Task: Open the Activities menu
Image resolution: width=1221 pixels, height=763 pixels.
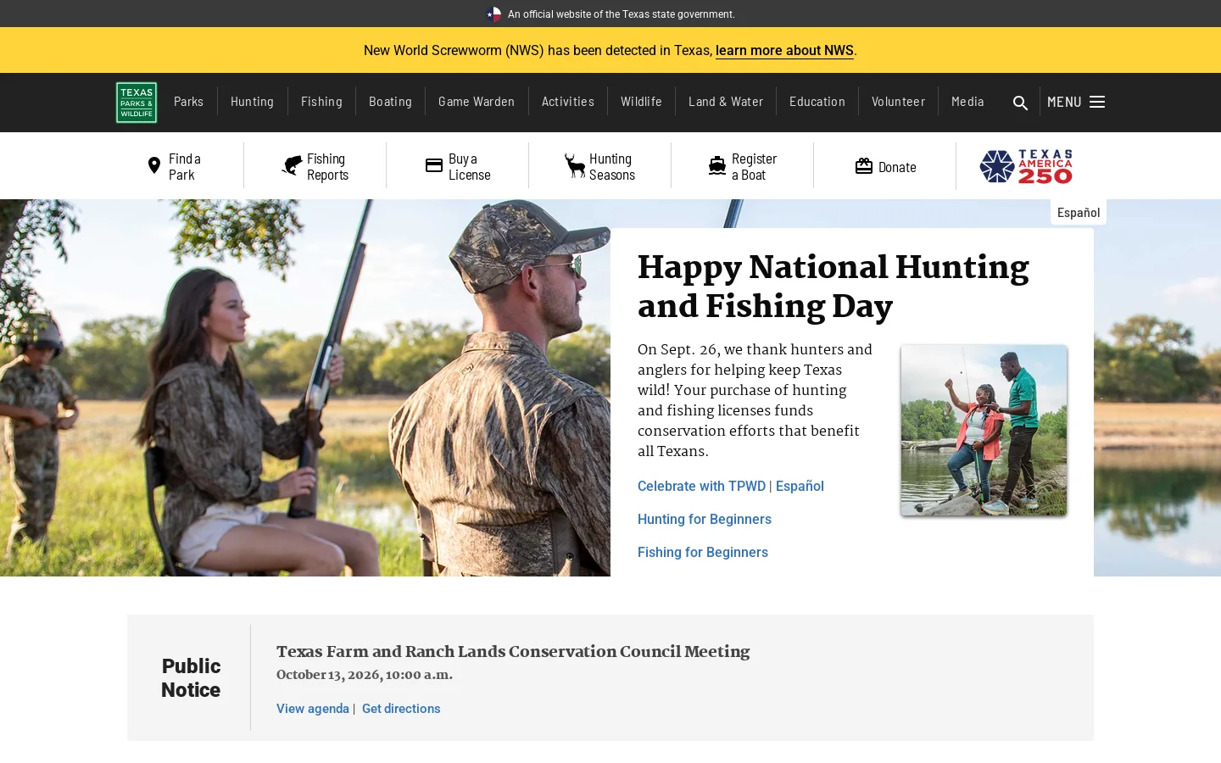Action: 568,102
